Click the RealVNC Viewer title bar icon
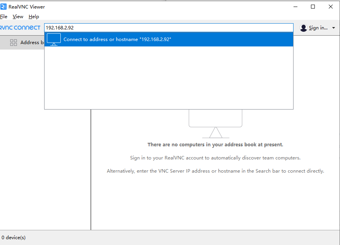The image size is (340, 245). (3, 7)
